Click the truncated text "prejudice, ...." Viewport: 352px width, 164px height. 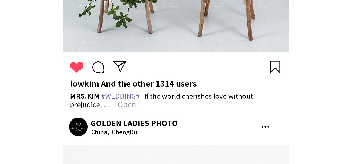(x=90, y=105)
